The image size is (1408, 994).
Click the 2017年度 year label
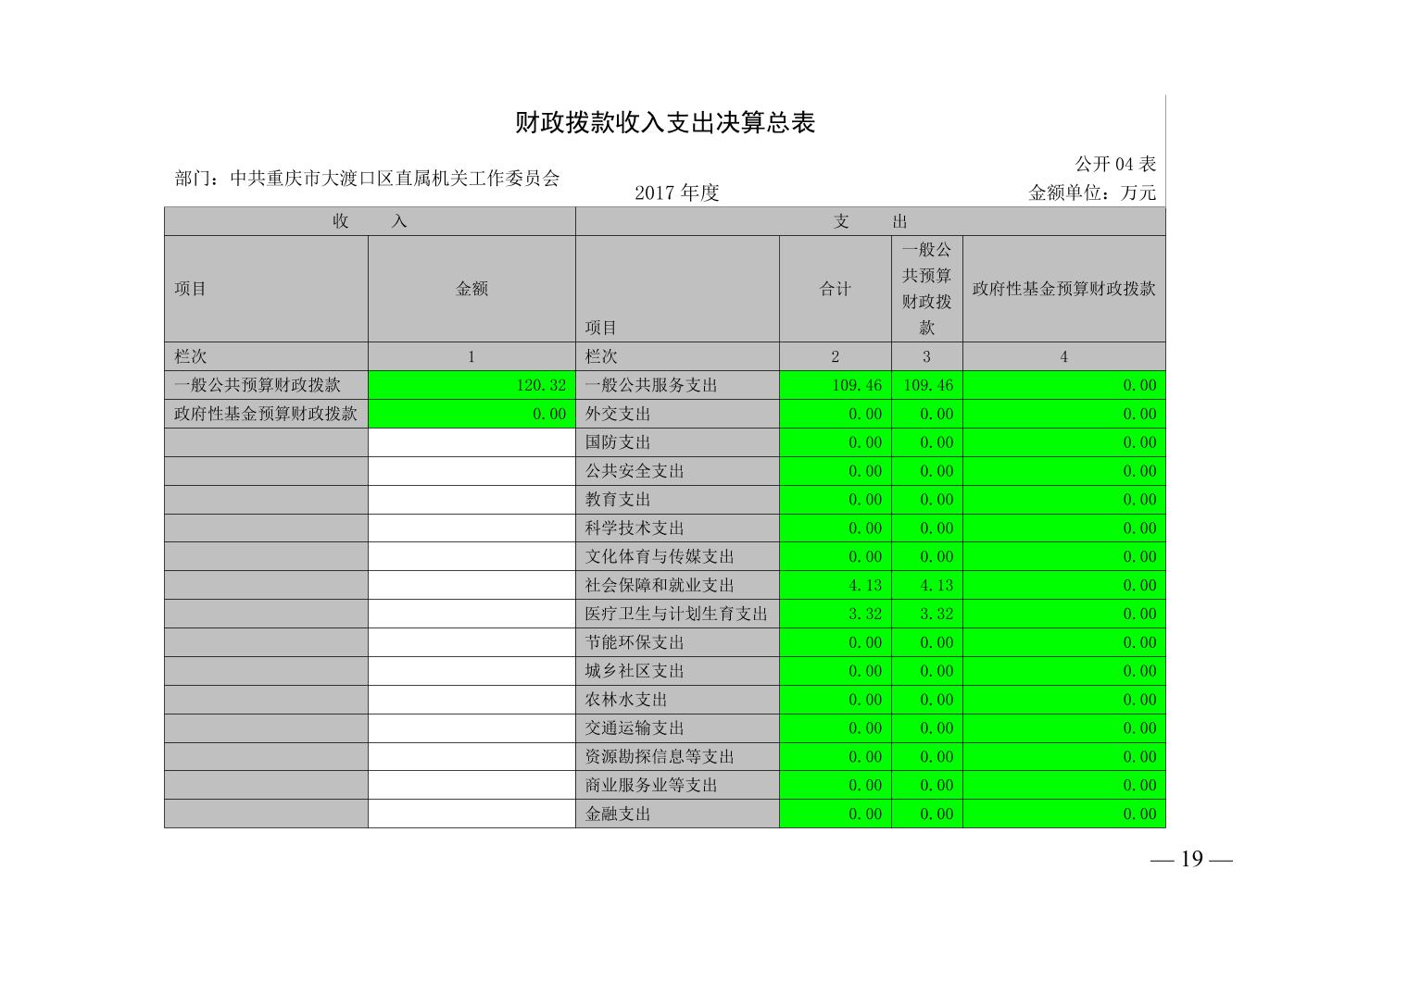tap(676, 193)
